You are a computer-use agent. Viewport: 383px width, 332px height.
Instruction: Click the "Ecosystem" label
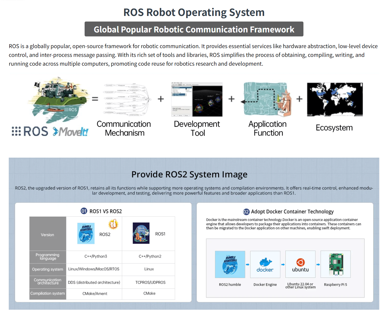click(334, 128)
